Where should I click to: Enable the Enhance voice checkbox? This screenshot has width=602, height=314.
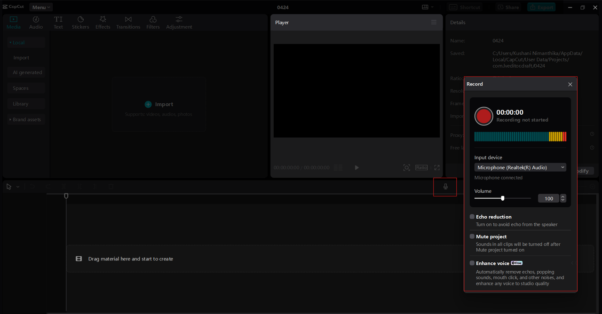point(472,263)
